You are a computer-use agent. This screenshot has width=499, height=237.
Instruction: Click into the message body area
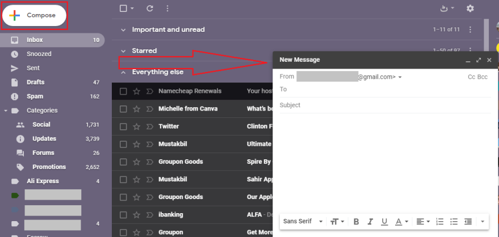[385, 162]
